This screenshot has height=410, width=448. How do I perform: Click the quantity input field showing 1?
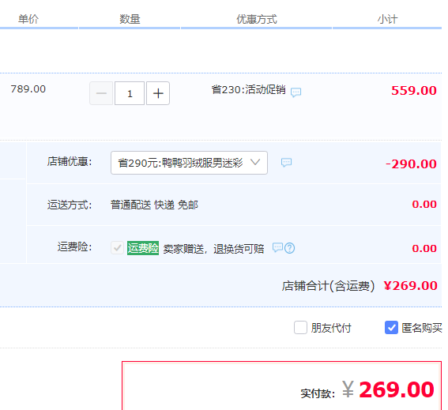click(130, 93)
